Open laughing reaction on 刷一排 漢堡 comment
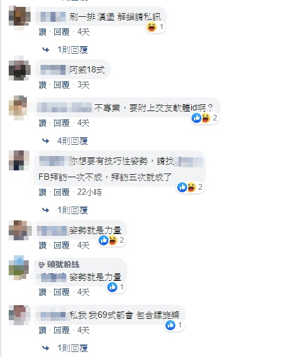The height and width of the screenshot is (357, 307). click(x=155, y=27)
